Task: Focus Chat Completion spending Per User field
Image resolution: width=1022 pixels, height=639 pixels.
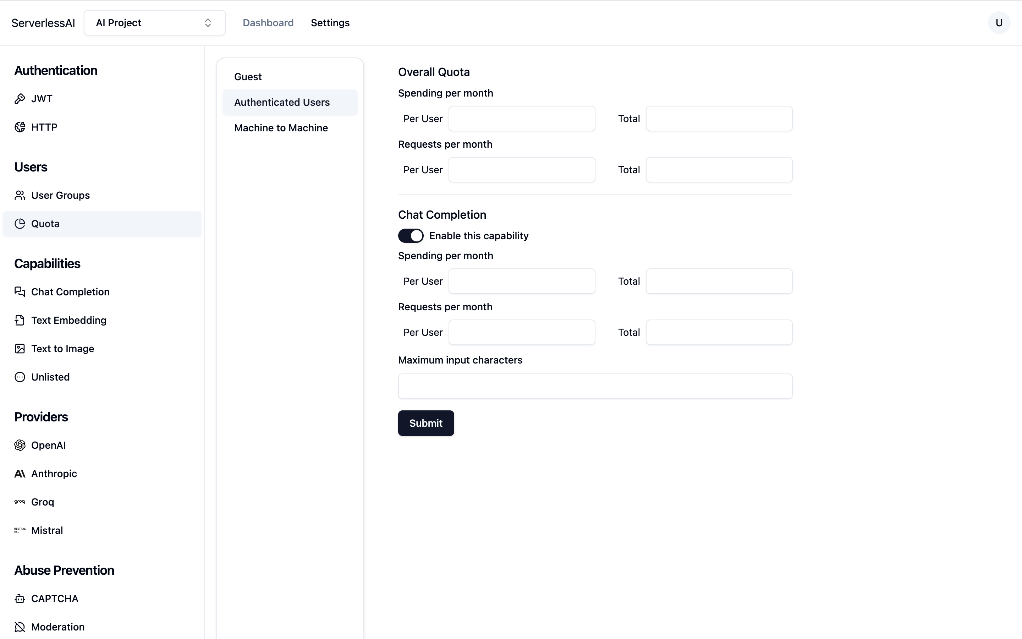Action: coord(522,282)
